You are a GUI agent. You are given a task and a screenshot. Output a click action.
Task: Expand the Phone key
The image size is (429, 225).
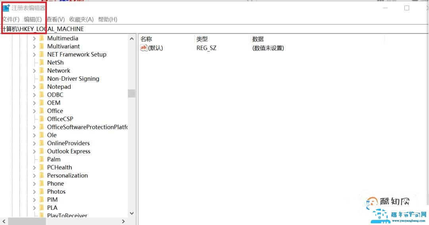35,184
